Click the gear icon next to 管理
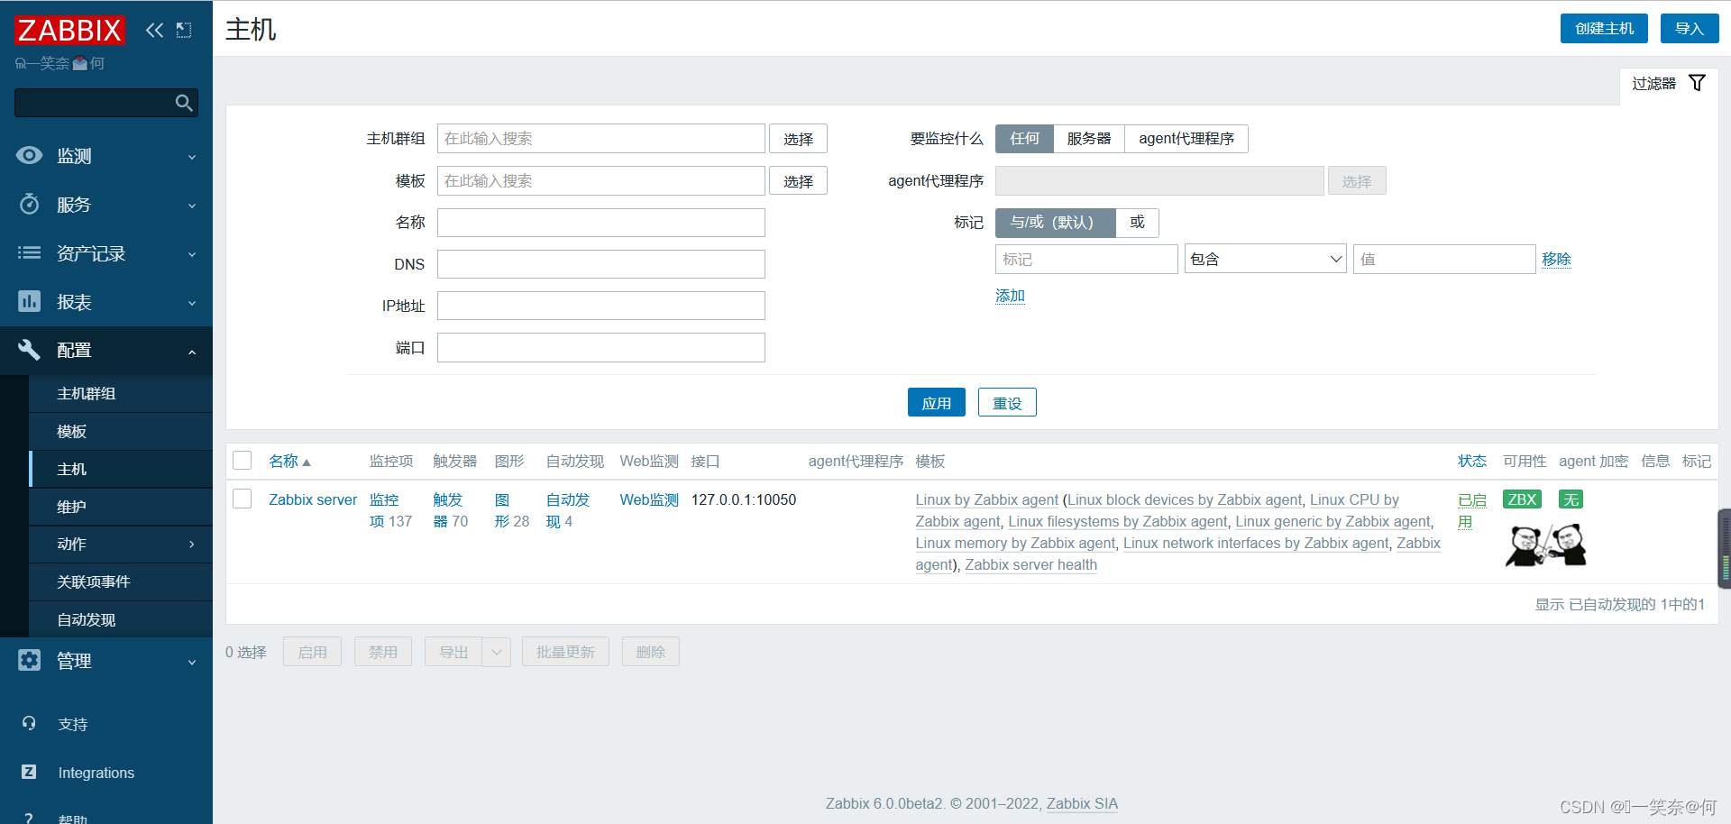 [29, 660]
